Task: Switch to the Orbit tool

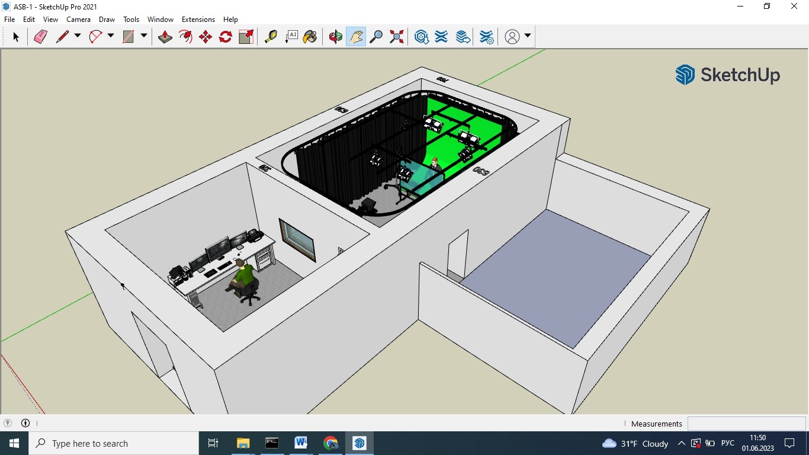Action: [335, 37]
